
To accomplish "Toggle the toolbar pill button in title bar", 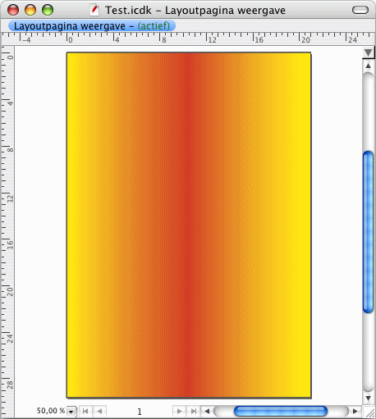I will click(x=360, y=10).
